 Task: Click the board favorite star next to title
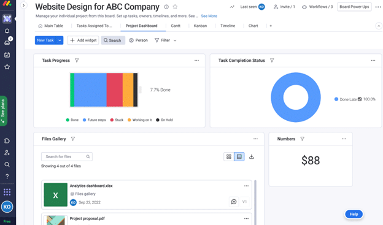tap(175, 7)
